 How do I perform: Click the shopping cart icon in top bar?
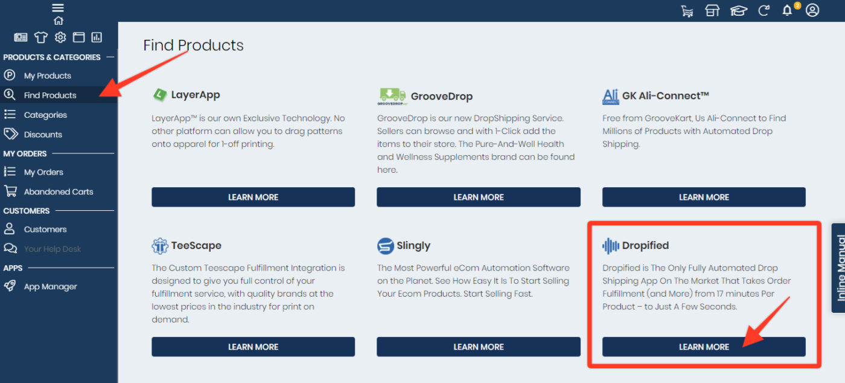point(687,10)
